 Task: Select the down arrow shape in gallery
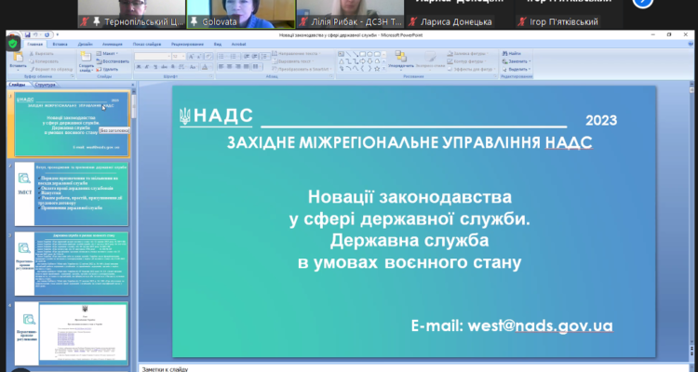tap(369, 61)
